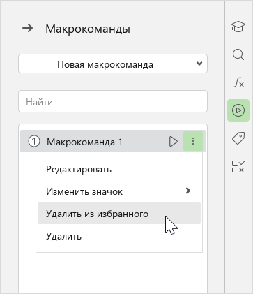
Task: Open the search magnifier sidebar icon
Action: pos(238,55)
